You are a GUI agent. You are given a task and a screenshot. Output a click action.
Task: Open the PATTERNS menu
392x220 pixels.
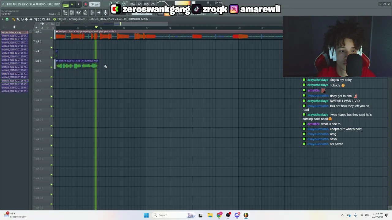coord(23,4)
